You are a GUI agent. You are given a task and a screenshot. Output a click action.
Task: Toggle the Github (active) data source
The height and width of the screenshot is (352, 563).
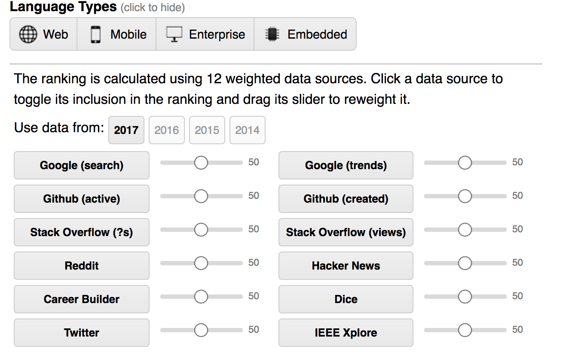tap(81, 199)
